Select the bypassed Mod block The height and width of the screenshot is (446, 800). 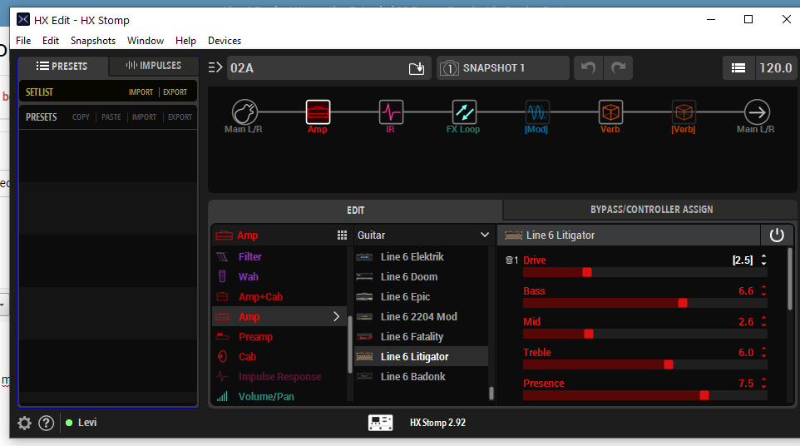tap(537, 111)
